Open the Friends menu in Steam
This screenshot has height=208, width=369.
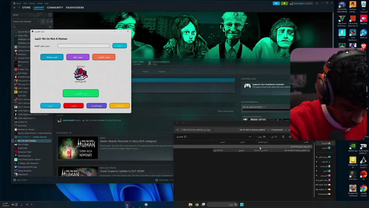(32, 3)
